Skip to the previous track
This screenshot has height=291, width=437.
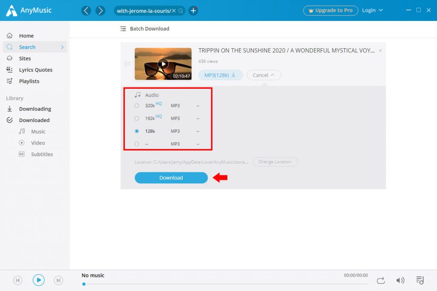pyautogui.click(x=17, y=280)
